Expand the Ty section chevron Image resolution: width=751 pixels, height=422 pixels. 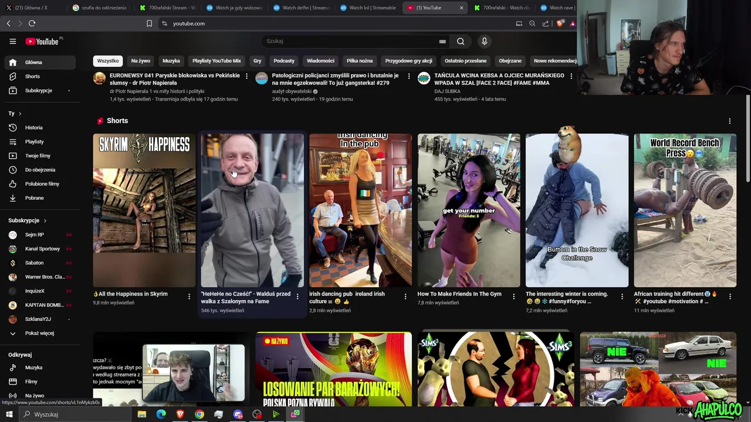(20, 114)
